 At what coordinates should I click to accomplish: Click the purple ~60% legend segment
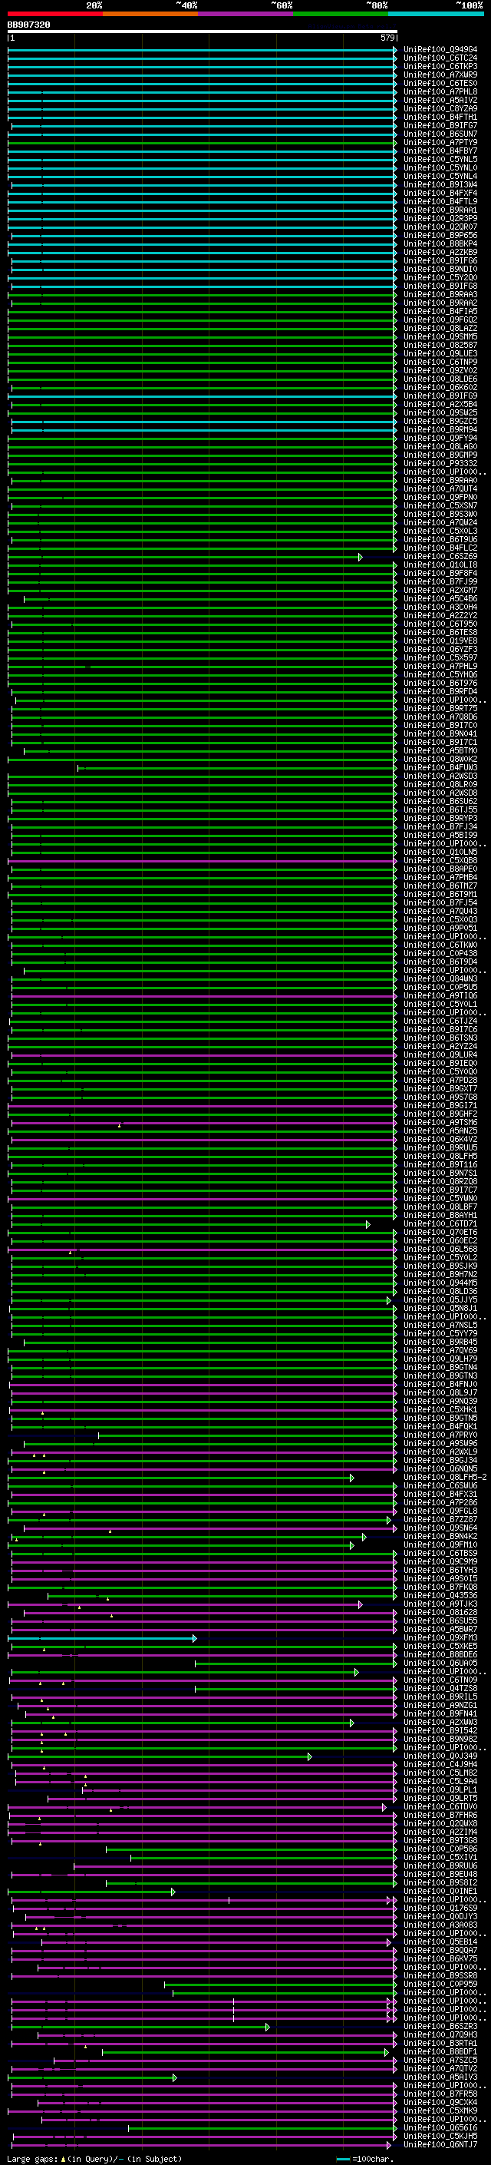245,14
